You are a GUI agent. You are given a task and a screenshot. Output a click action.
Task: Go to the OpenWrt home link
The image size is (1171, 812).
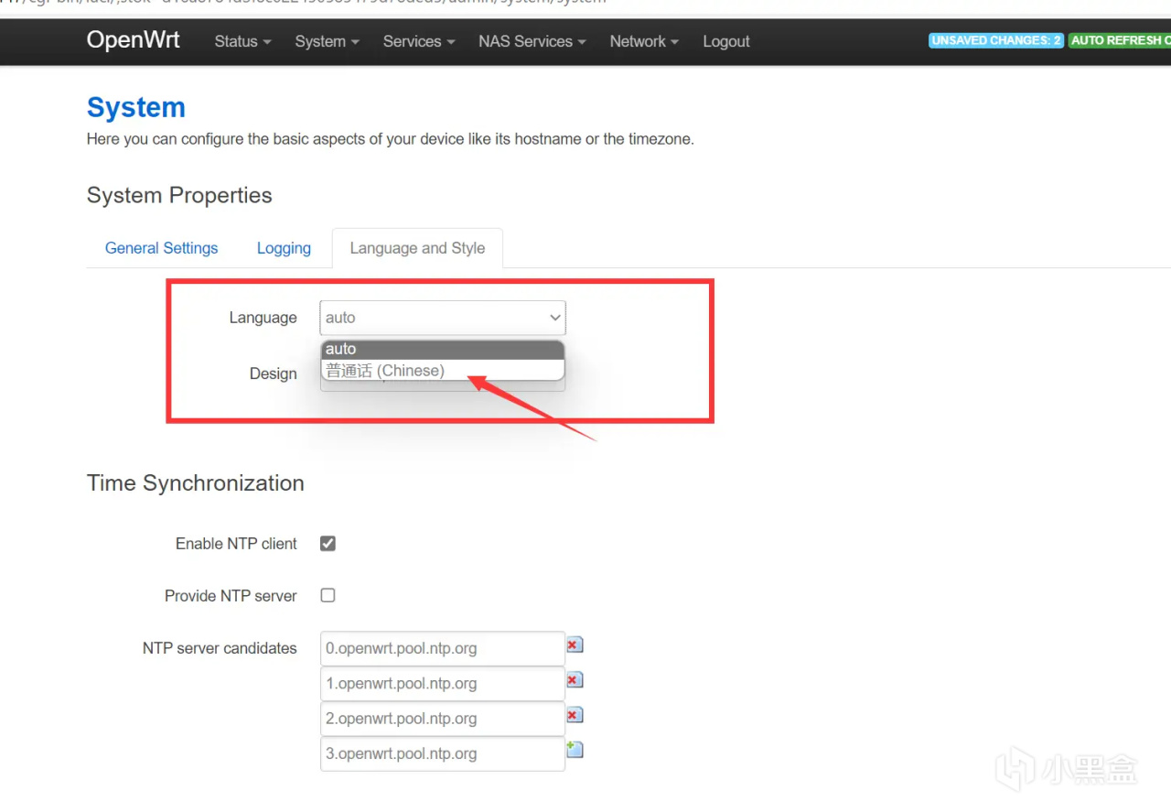coord(134,40)
